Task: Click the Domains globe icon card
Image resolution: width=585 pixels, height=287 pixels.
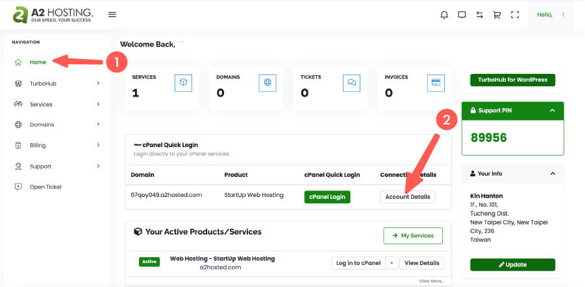Action: click(x=268, y=82)
